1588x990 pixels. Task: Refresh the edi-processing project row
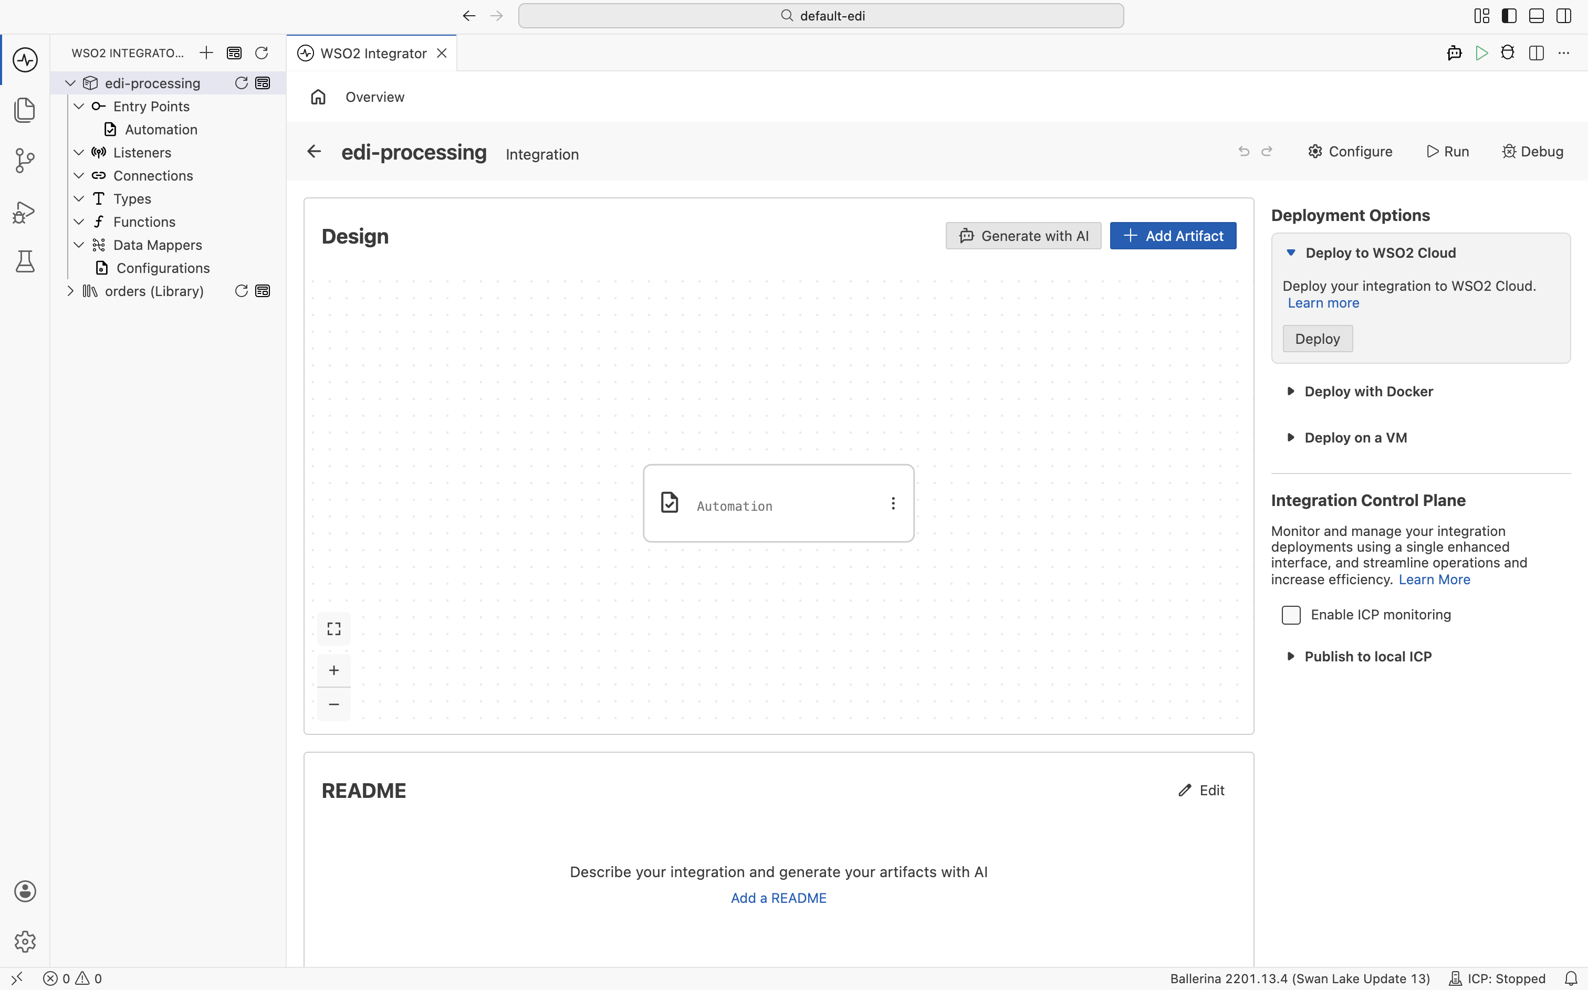[x=241, y=83]
